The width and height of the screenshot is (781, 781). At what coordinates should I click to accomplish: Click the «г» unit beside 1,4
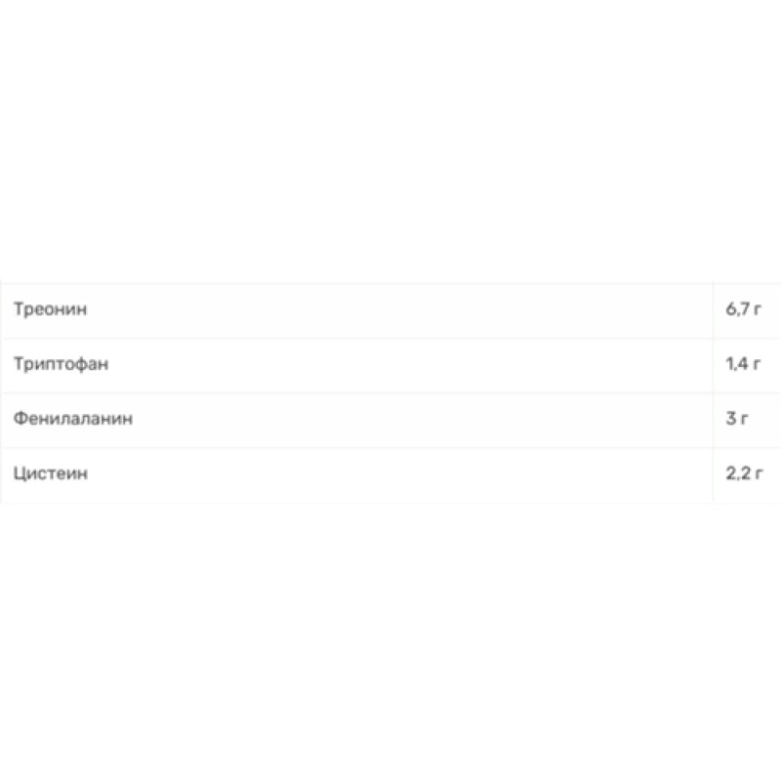coord(755,366)
